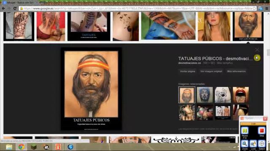This screenshot has width=270, height=151.
Task: Bookmark page with the star icon
Action: tap(254, 8)
